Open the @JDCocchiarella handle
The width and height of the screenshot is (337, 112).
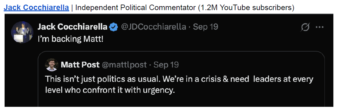[x=154, y=27]
